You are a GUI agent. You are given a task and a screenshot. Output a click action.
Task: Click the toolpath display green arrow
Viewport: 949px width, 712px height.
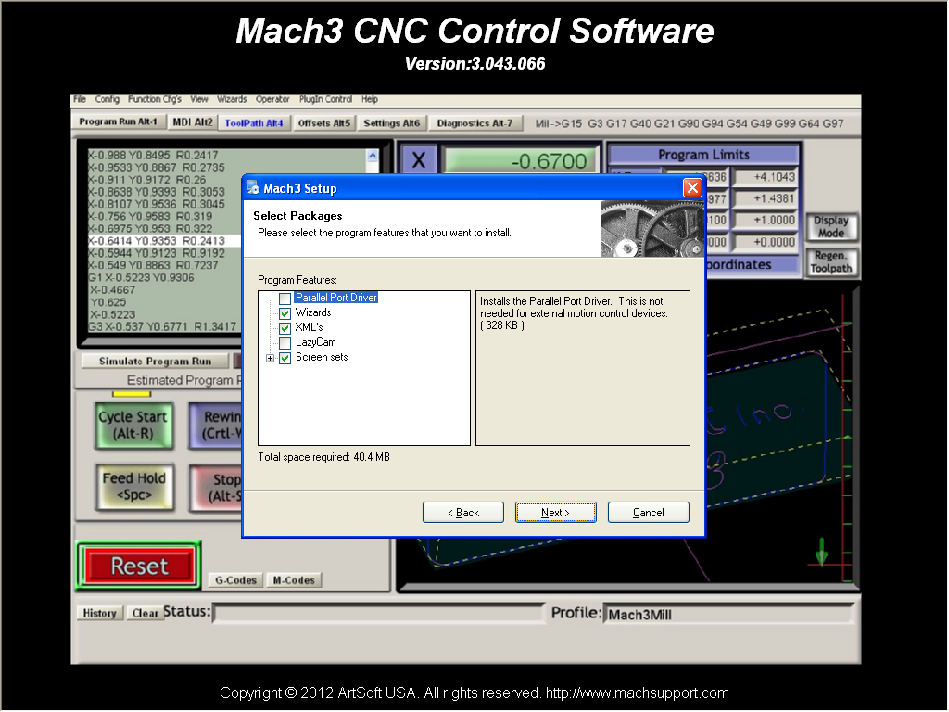pos(821,552)
